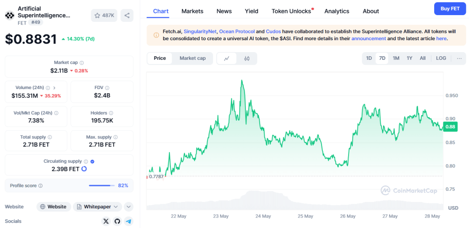469x228 pixels.
Task: Open the Token Unlocks tab
Action: tap(291, 11)
